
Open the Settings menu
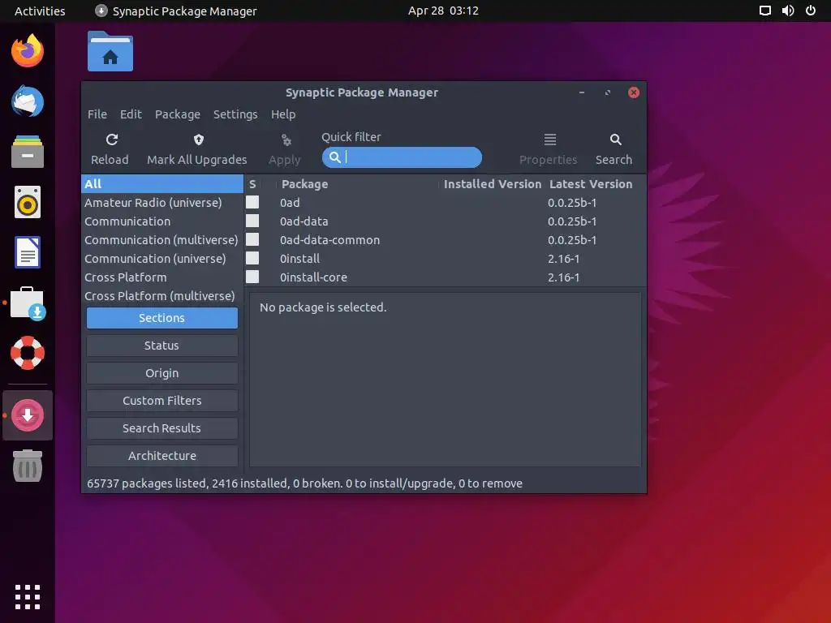235,114
